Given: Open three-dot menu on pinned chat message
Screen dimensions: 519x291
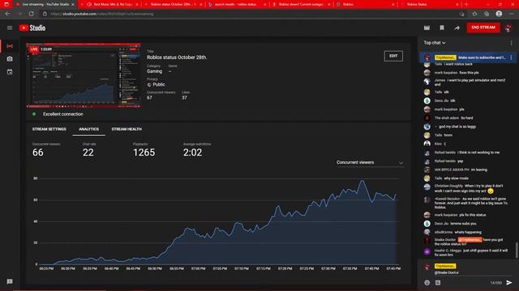Looking at the screenshot, I should coord(512,57).
